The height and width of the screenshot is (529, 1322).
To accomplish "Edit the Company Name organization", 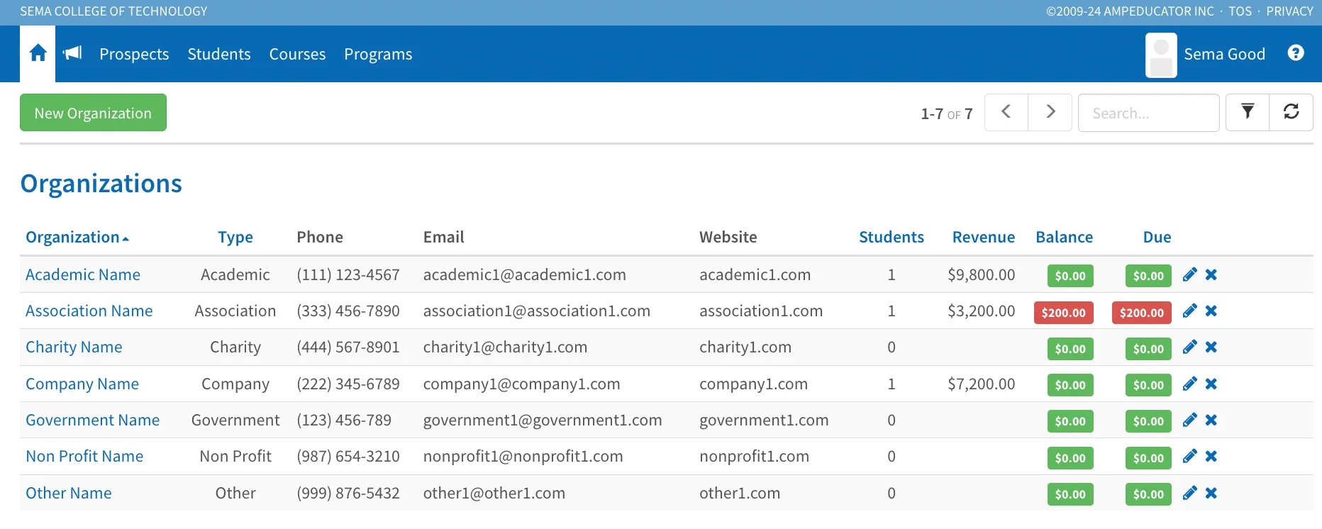I will [1189, 384].
